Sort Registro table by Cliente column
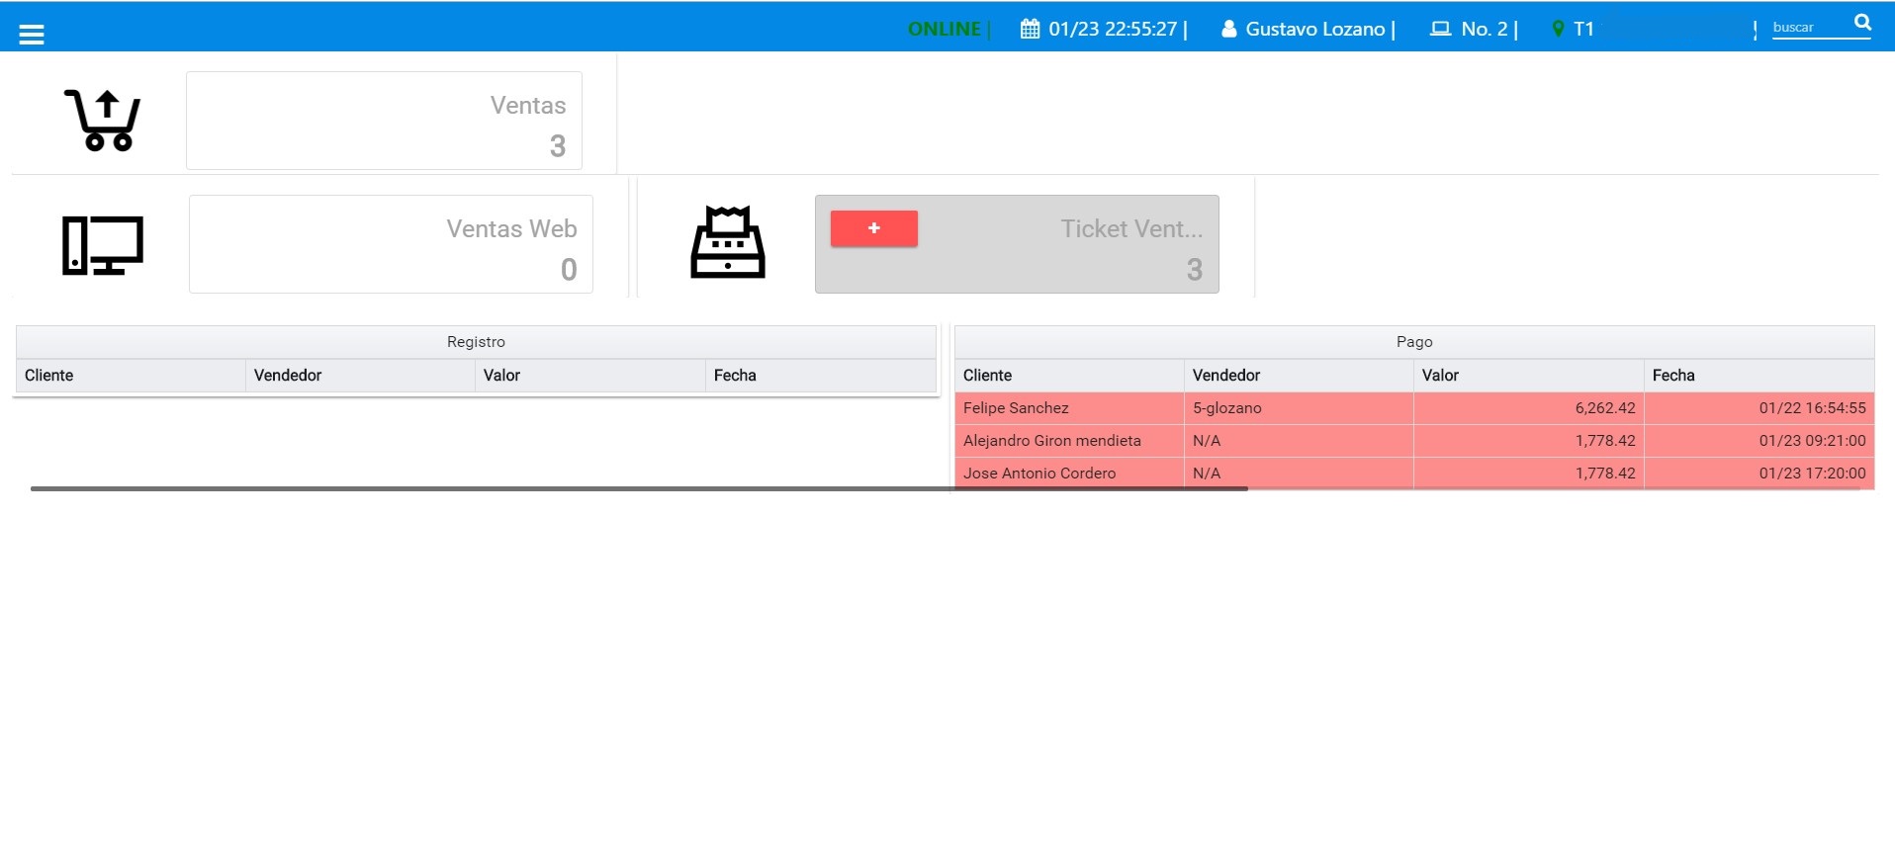This screenshot has width=1895, height=863. [x=131, y=376]
